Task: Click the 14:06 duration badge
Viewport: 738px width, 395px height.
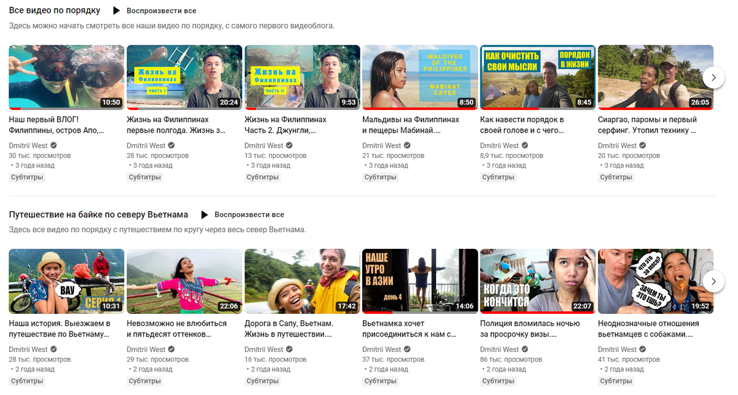Action: [x=464, y=306]
